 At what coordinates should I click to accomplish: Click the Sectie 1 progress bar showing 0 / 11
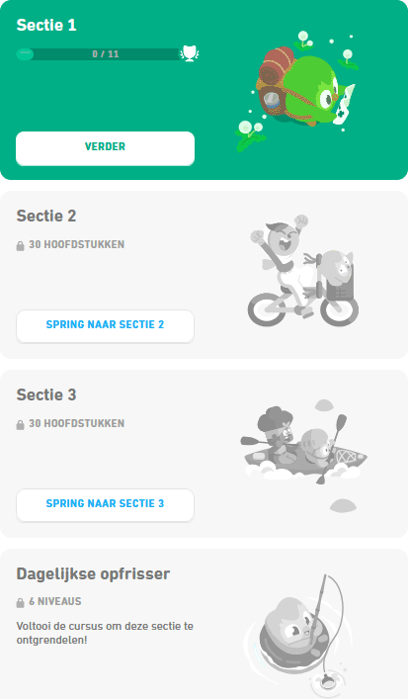(x=99, y=54)
